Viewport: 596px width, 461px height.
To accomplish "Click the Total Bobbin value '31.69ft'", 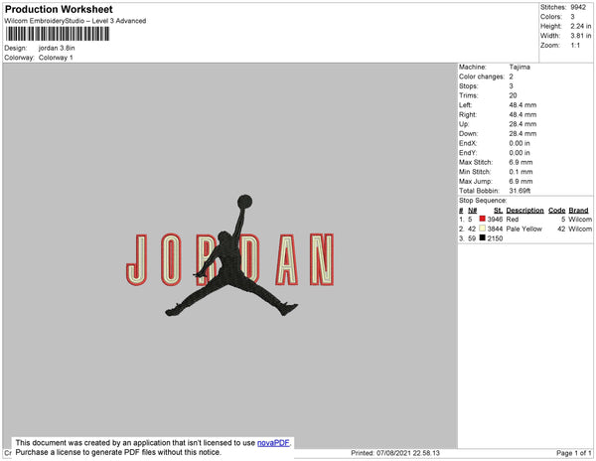I will (x=520, y=191).
